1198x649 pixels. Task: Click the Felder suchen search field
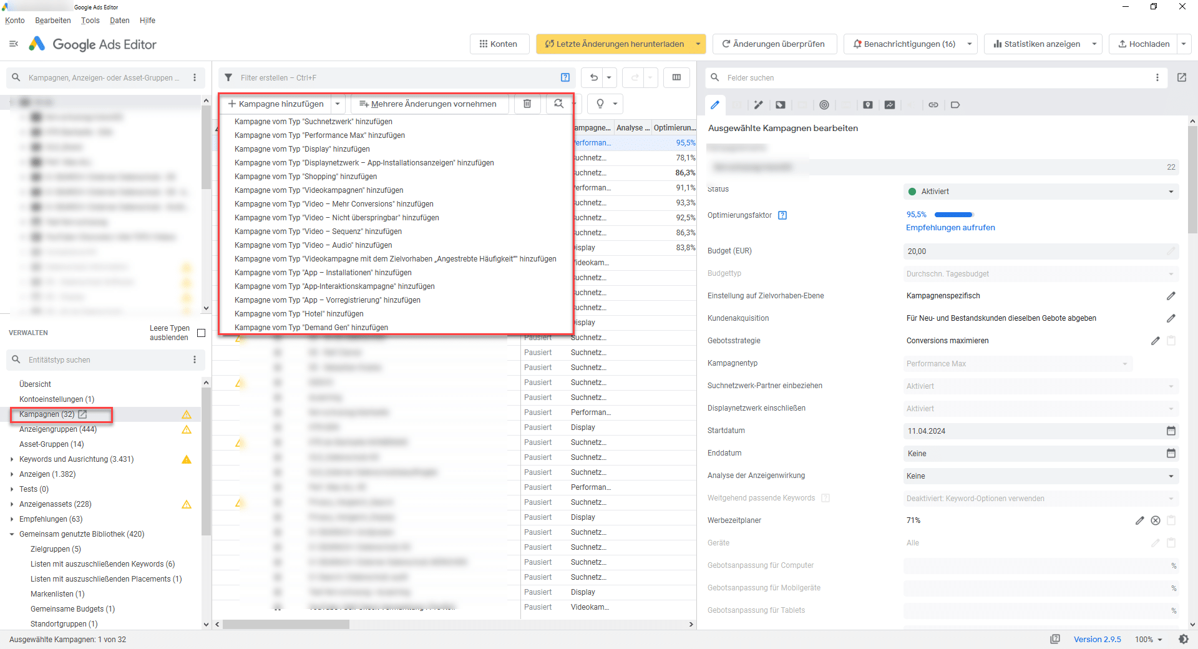click(x=936, y=77)
